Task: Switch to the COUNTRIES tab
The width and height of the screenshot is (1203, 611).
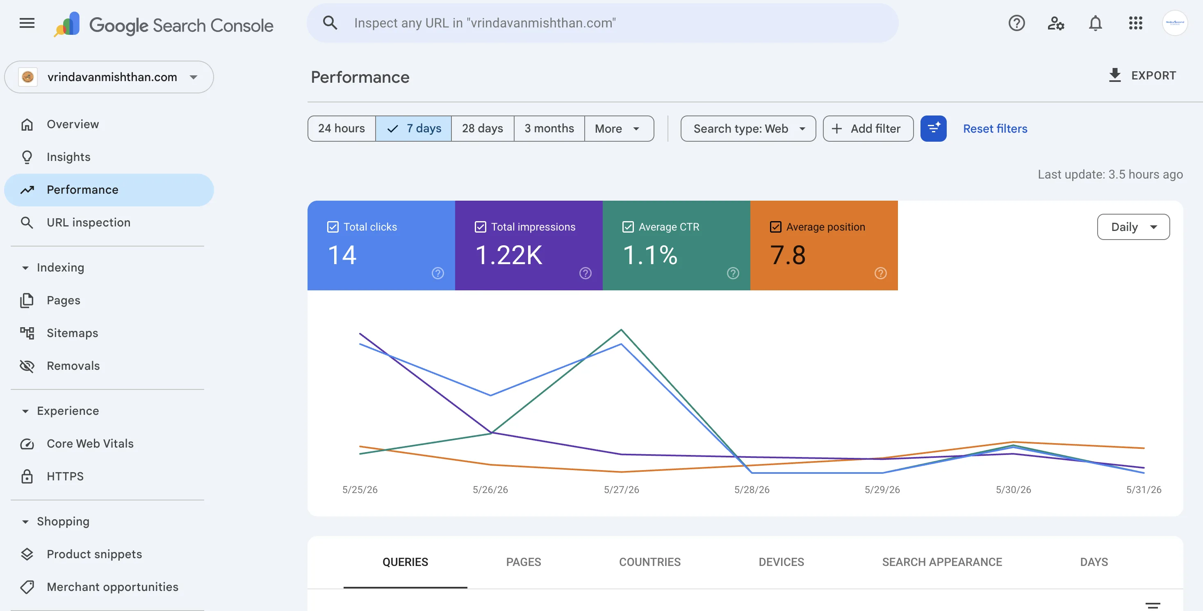Action: [649, 562]
